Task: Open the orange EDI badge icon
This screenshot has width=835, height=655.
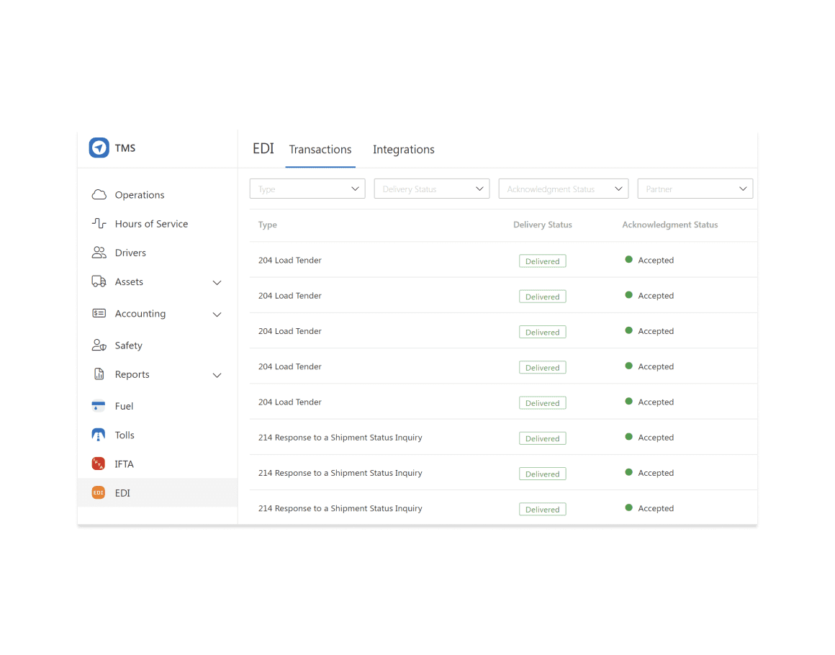Action: pyautogui.click(x=99, y=492)
